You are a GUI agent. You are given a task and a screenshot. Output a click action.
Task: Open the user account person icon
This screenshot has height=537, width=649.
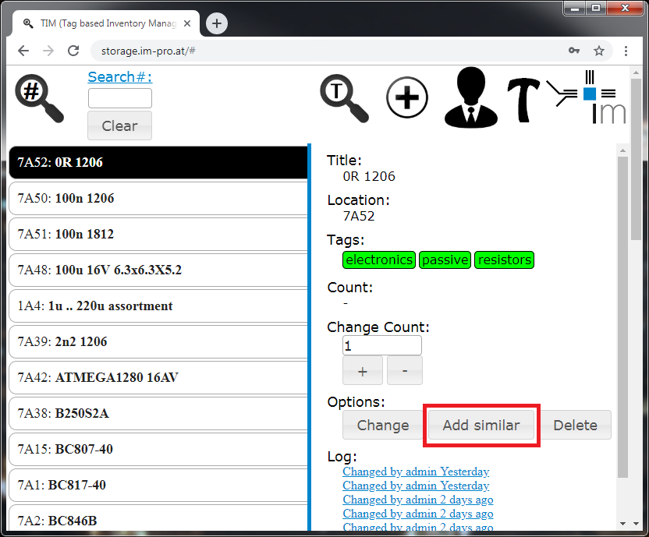(471, 97)
